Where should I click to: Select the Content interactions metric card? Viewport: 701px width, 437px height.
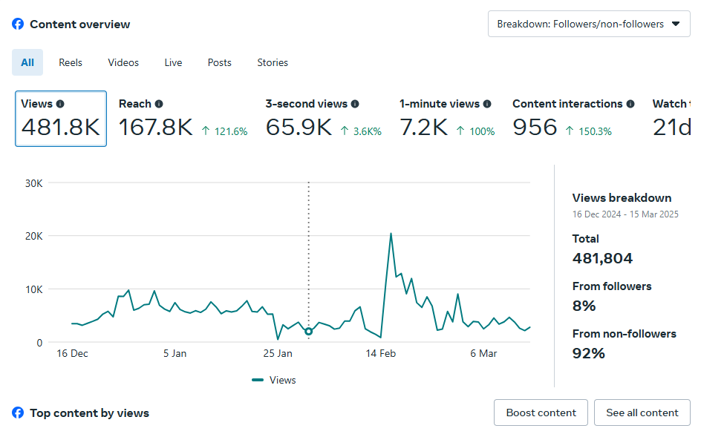point(572,119)
